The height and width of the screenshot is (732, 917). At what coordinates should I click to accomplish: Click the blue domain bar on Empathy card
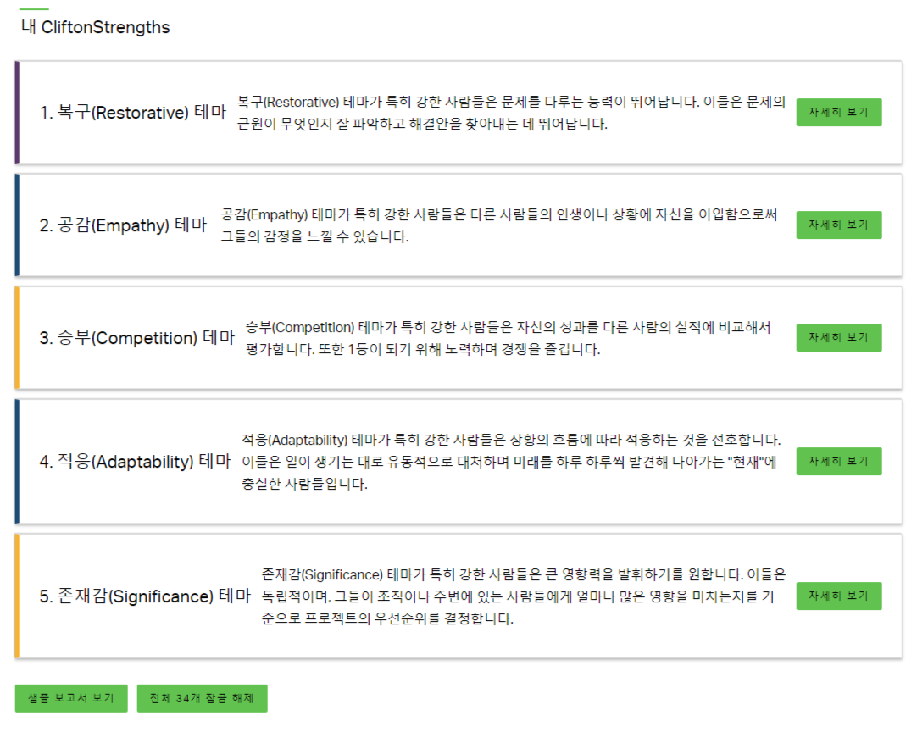tap(16, 225)
